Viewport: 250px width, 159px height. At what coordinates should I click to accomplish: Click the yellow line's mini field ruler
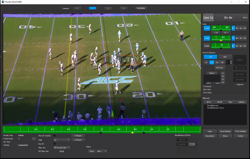[221, 38]
